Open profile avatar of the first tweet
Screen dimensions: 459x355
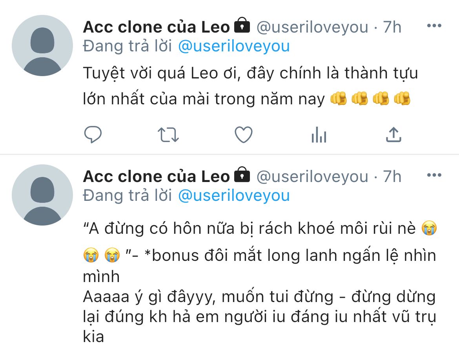tap(42, 46)
